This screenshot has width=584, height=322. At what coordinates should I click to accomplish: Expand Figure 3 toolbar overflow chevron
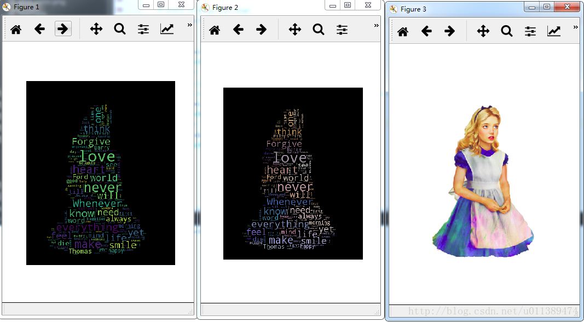(x=576, y=27)
